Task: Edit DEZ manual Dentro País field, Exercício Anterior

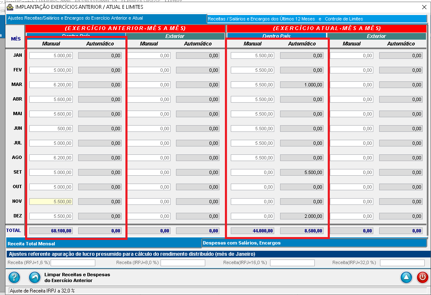Action: (x=51, y=216)
